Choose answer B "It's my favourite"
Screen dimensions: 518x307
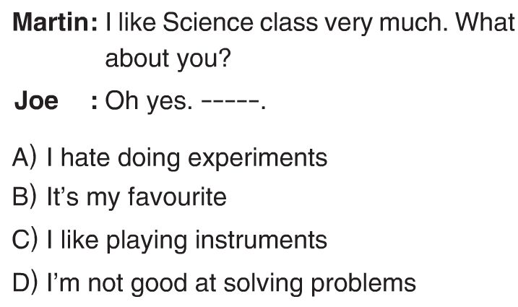pos(137,198)
